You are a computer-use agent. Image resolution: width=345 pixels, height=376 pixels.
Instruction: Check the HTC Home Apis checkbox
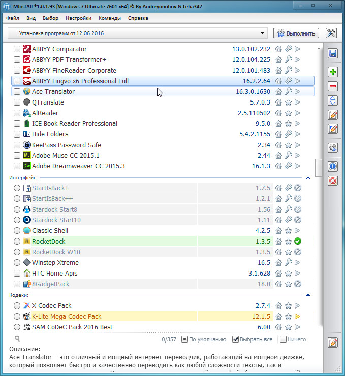pyautogui.click(x=17, y=273)
